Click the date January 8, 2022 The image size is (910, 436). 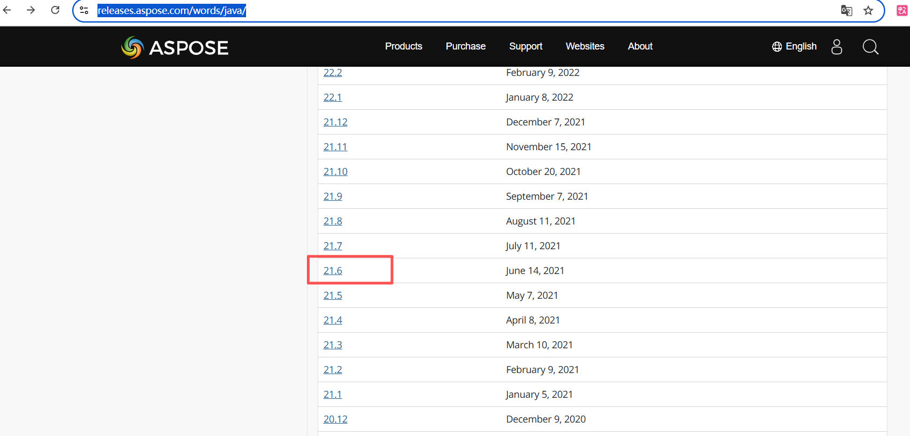(540, 97)
